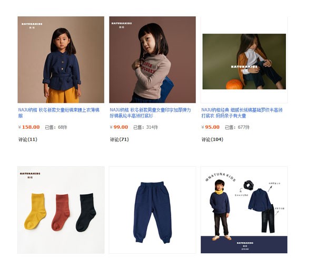Click the ¥95.00 price
The image size is (316, 277).
[x=210, y=127]
